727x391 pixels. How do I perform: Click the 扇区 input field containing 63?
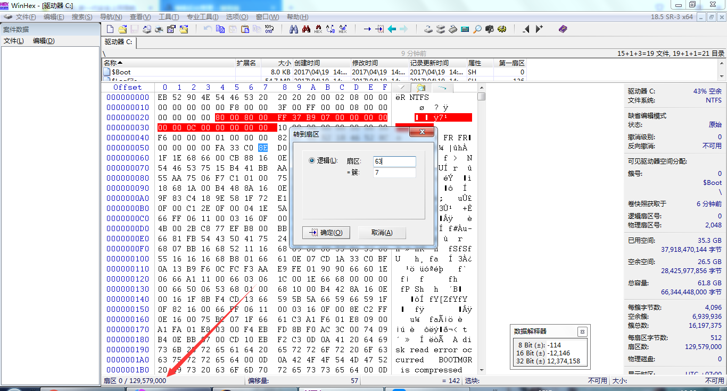(x=394, y=161)
